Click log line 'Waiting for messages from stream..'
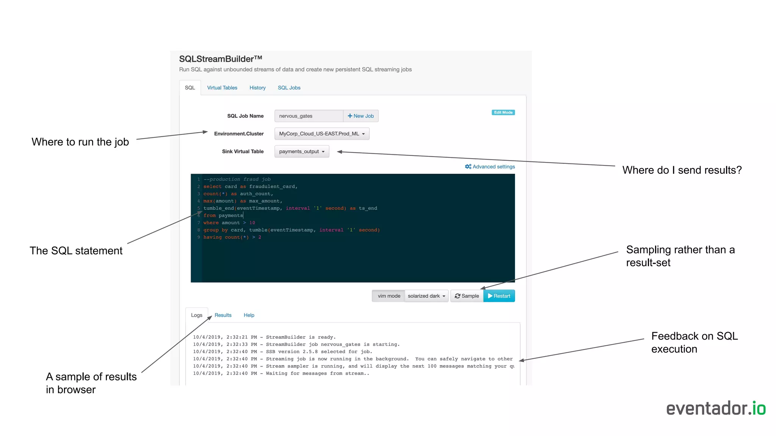Image resolution: width=776 pixels, height=436 pixels. 281,374
